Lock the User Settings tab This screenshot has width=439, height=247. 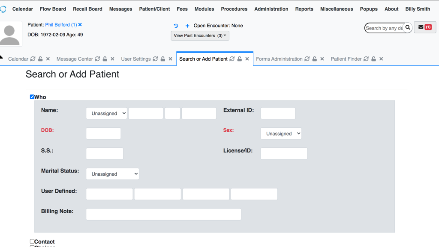point(163,59)
